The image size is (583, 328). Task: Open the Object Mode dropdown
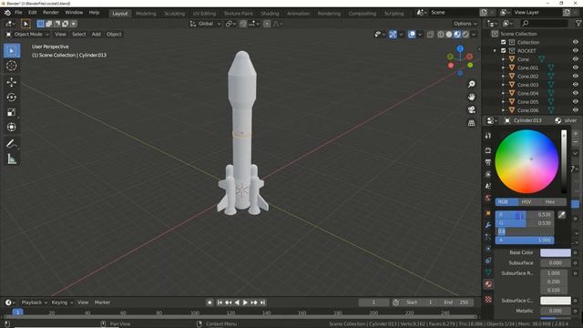coord(27,35)
